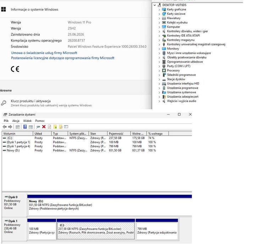265x248 pixels.
Task: Expand the Porty (COM i LPT) node
Action: [x=159, y=66]
